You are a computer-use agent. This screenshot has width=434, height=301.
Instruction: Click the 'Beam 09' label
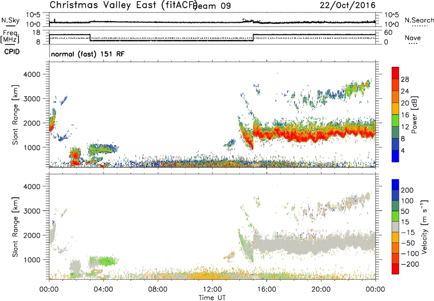(x=213, y=6)
